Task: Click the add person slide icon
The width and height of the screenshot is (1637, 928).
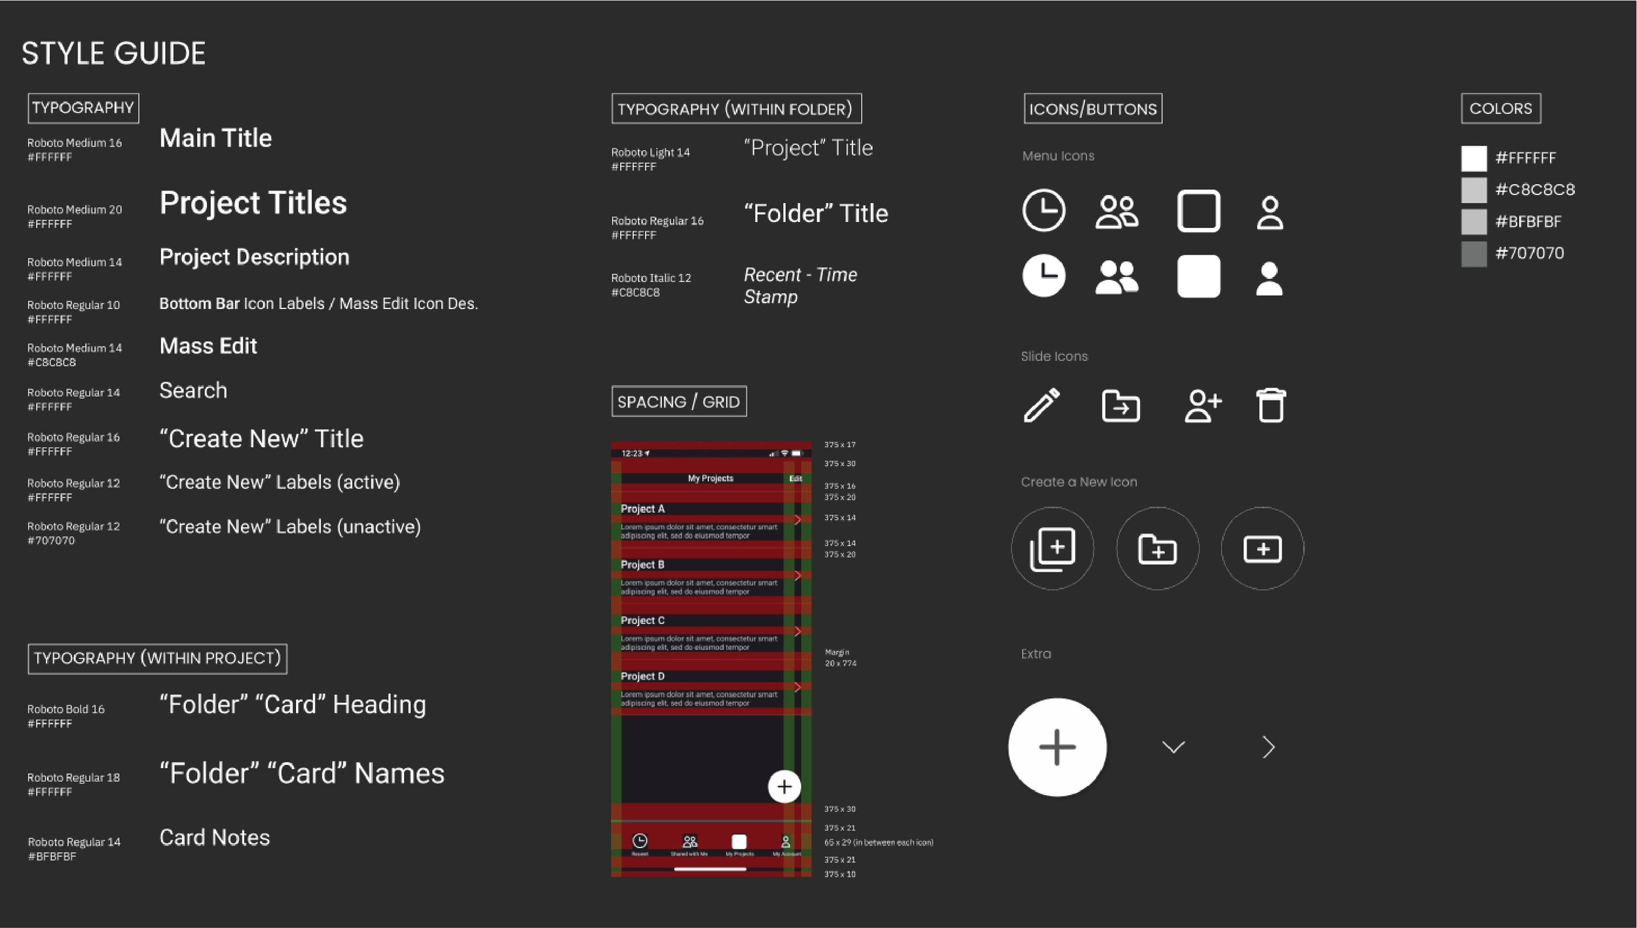Action: pos(1202,406)
